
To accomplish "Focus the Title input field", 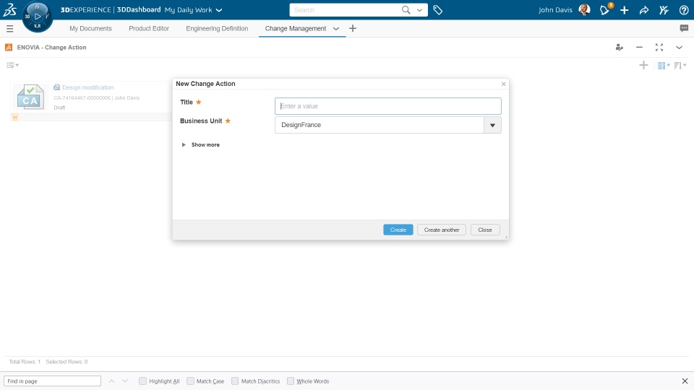I will click(x=387, y=106).
